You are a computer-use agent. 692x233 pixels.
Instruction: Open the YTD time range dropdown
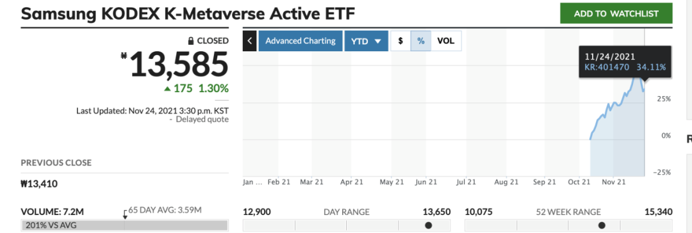point(367,41)
